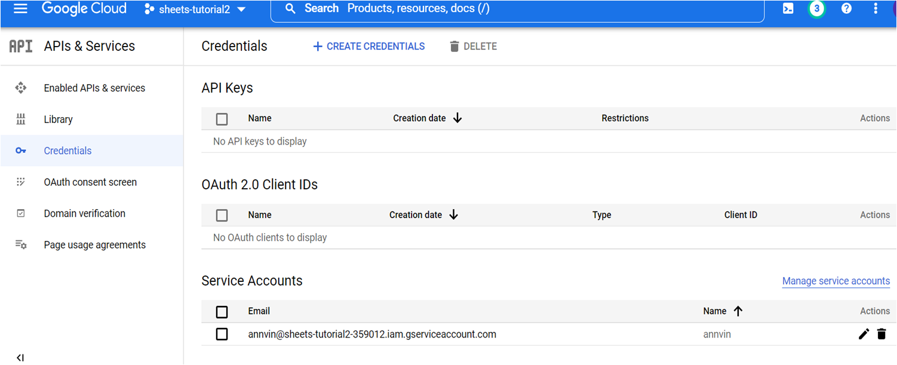Open the main navigation hamburger menu
897x365 pixels.
(20, 9)
